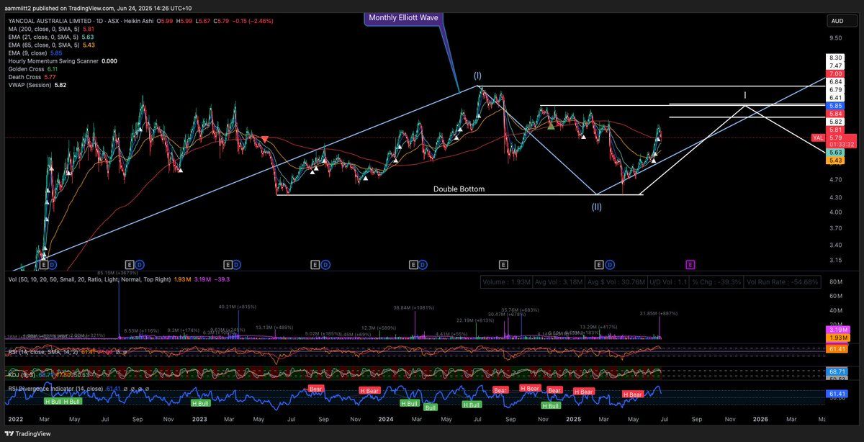Click the dividend D marker above August 2022
The width and height of the screenshot is (864, 442).
click(x=140, y=265)
